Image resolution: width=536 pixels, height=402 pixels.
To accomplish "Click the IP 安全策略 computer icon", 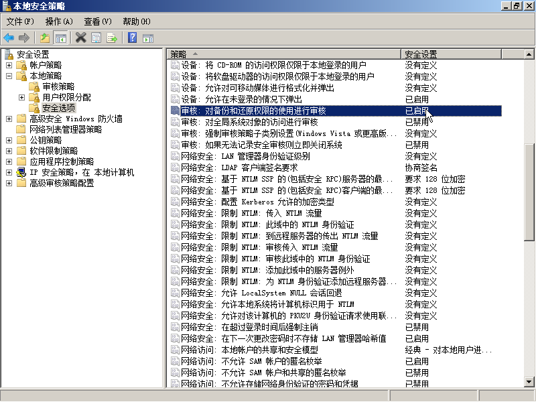I will [21, 172].
